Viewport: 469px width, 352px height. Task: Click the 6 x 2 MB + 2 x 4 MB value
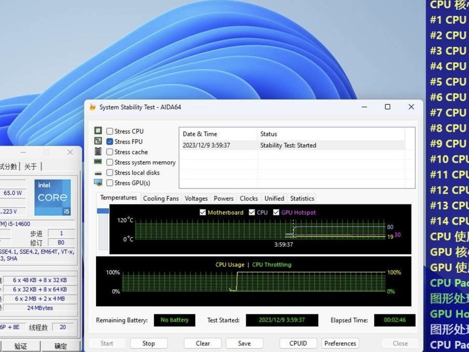[40, 299]
